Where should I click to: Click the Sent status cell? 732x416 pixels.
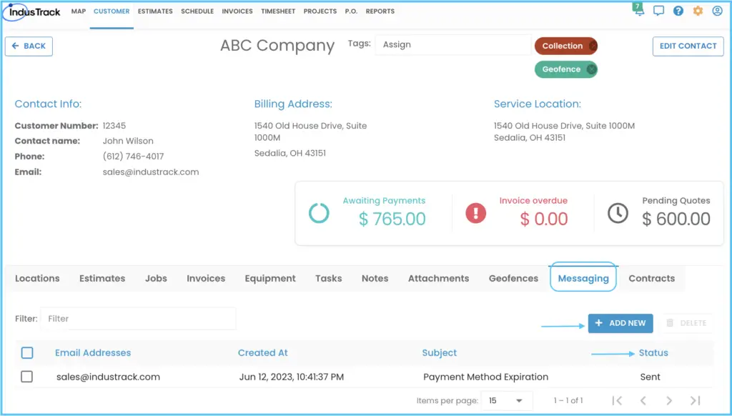650,377
